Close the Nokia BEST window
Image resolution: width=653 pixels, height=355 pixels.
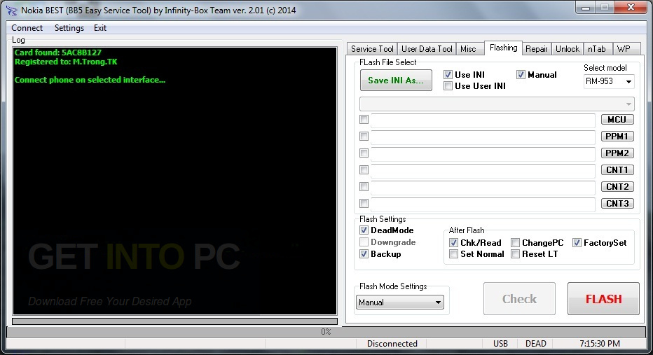pos(631,8)
